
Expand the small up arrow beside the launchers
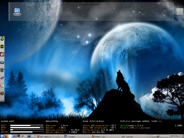click(25, 136)
